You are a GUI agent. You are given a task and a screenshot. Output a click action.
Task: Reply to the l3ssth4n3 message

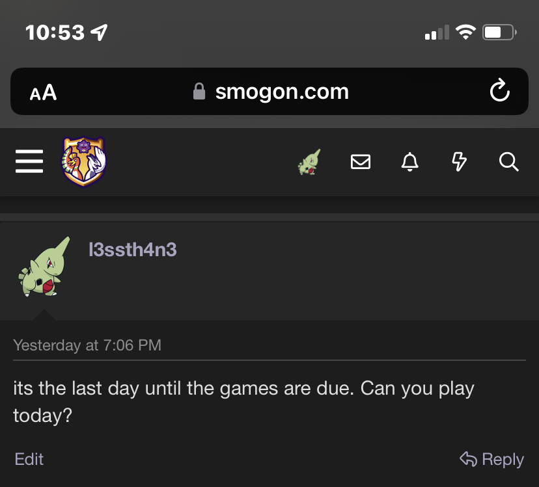click(x=491, y=460)
